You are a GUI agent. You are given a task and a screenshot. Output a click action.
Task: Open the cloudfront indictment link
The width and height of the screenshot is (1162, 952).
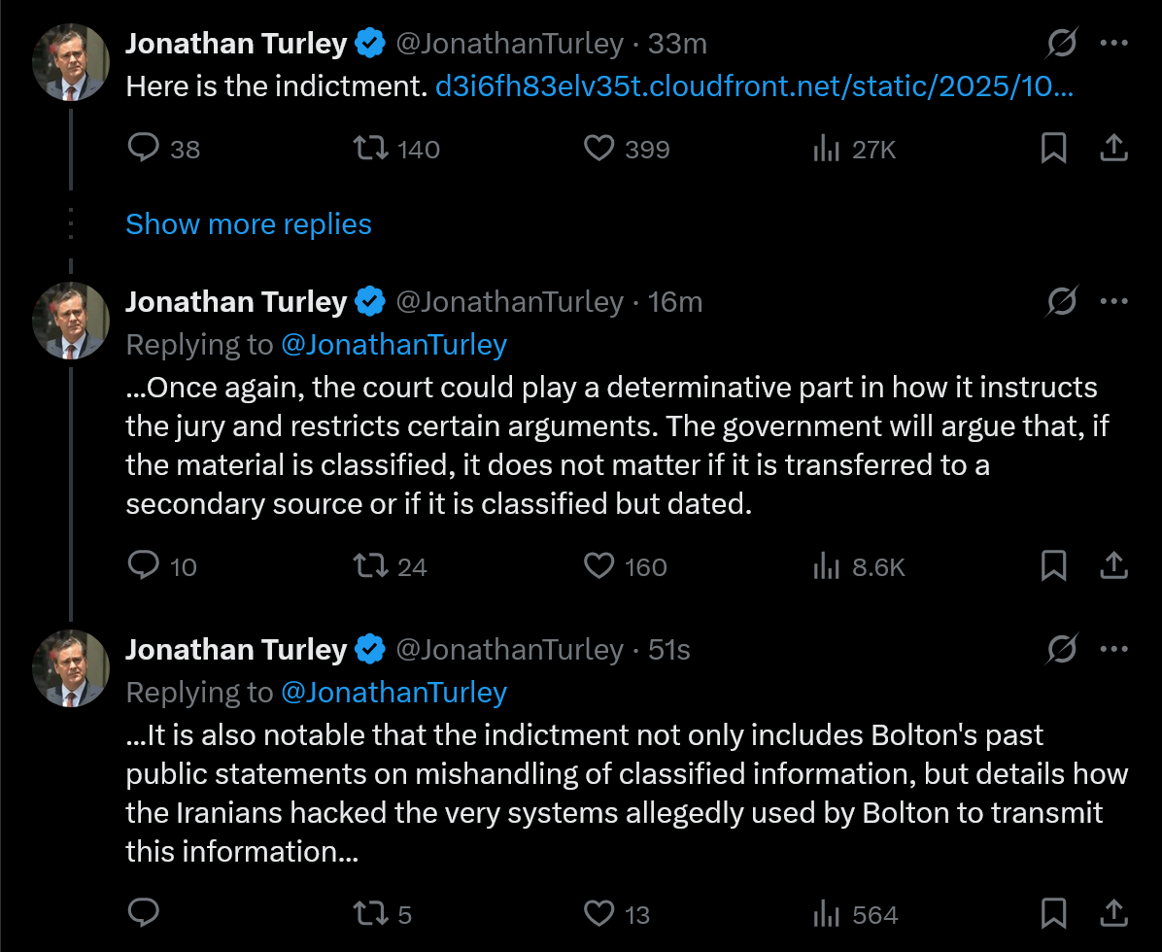point(754,86)
